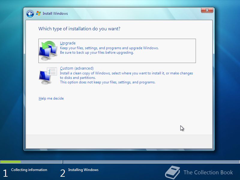Click the 'to disks and partitions.' line
240x180 pixels.
click(x=78, y=78)
